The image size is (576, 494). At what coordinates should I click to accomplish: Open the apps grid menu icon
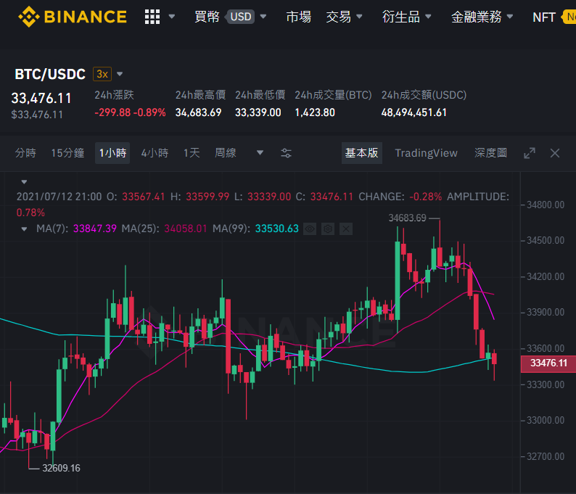pos(152,17)
